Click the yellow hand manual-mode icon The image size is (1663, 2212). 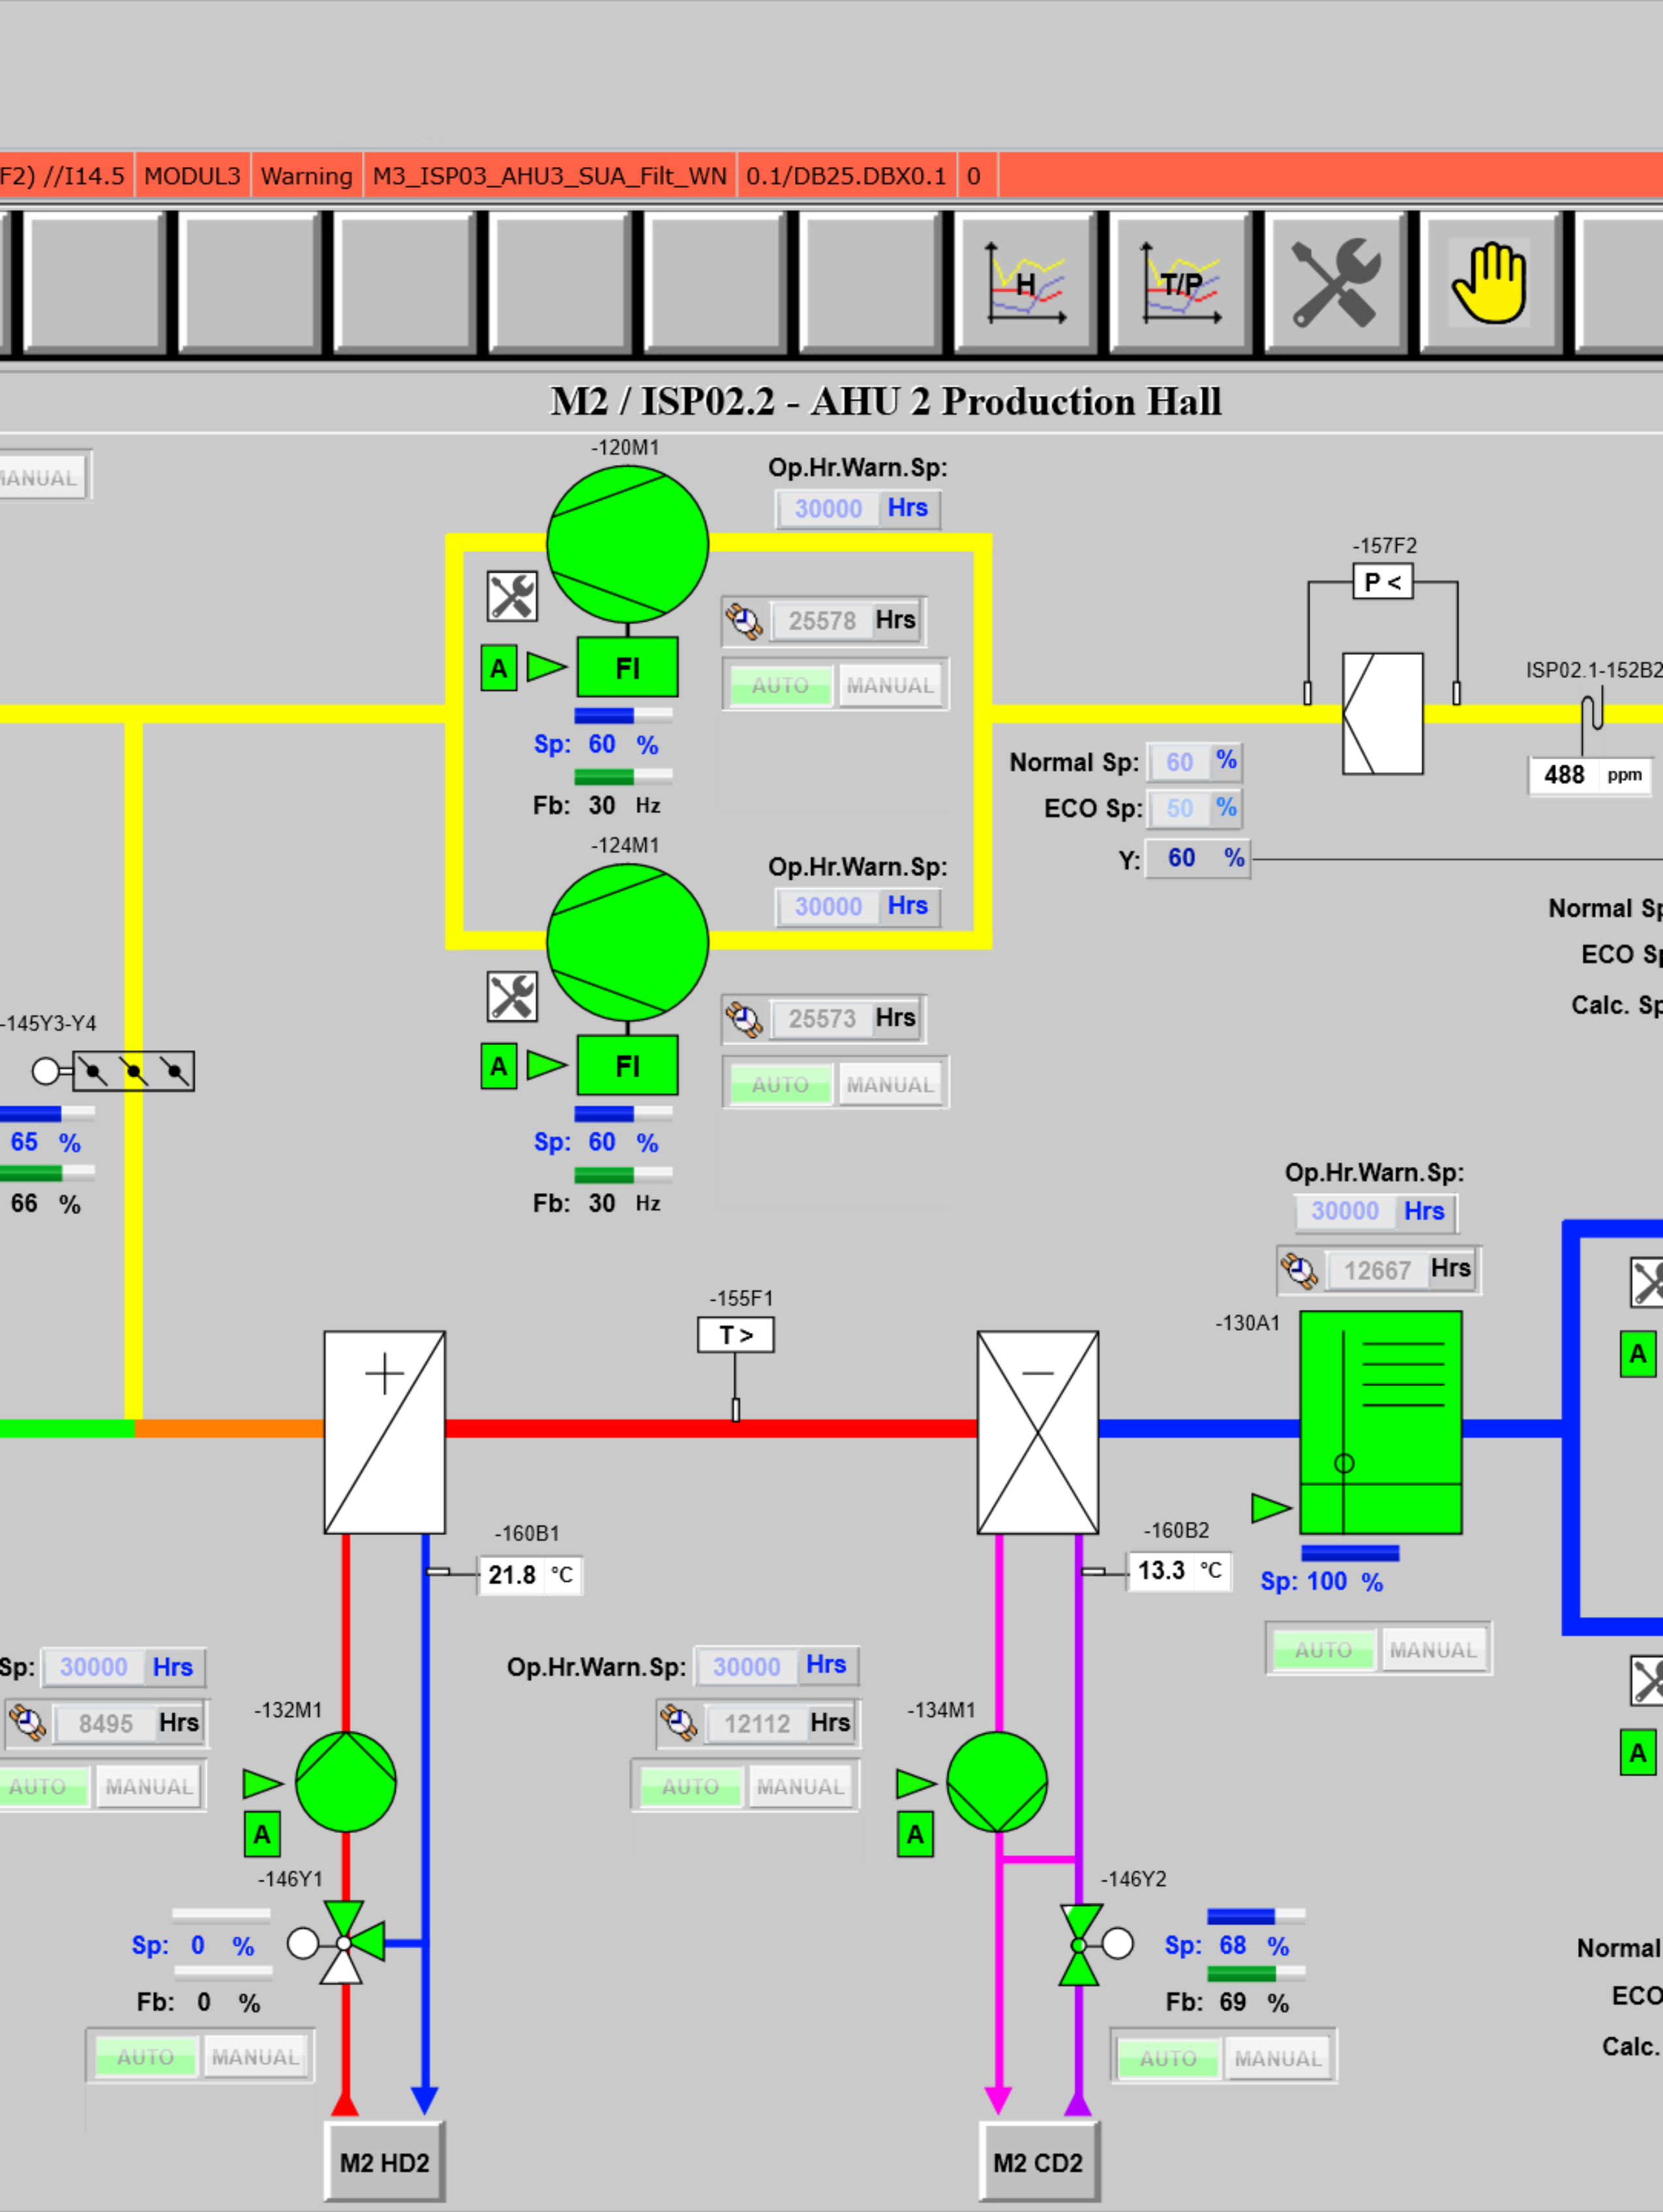(1490, 283)
